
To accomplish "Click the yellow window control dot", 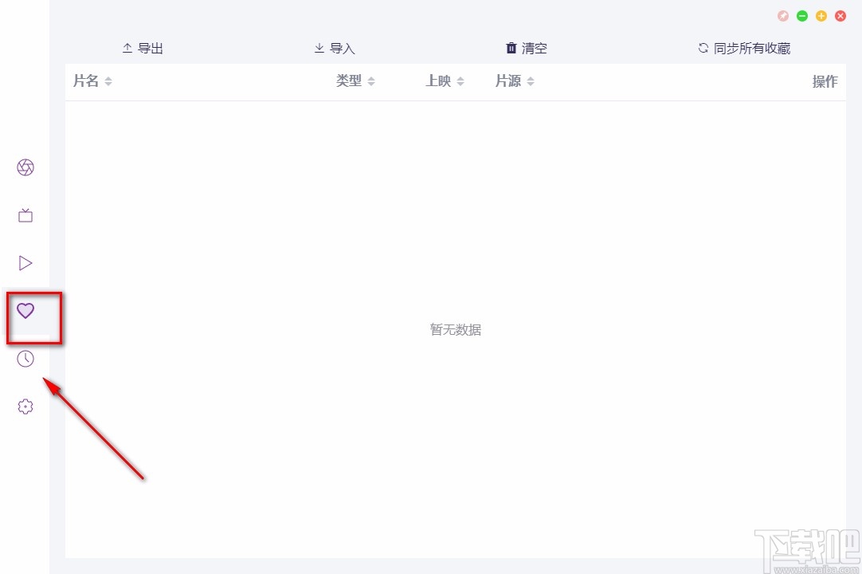I will tap(821, 15).
